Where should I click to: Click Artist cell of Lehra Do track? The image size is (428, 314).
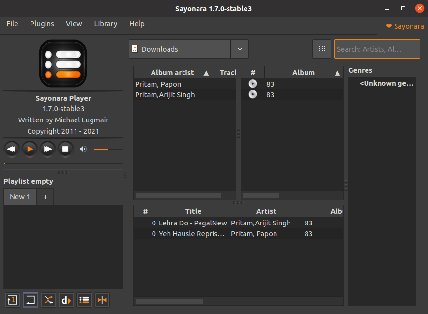[x=260, y=223]
